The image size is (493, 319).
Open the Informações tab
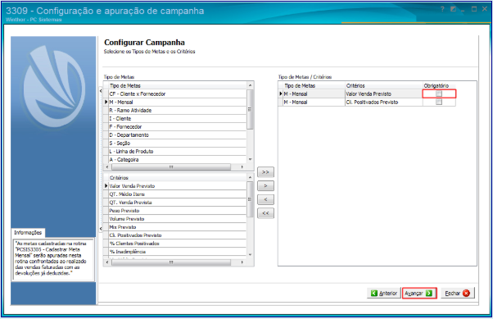(28, 232)
